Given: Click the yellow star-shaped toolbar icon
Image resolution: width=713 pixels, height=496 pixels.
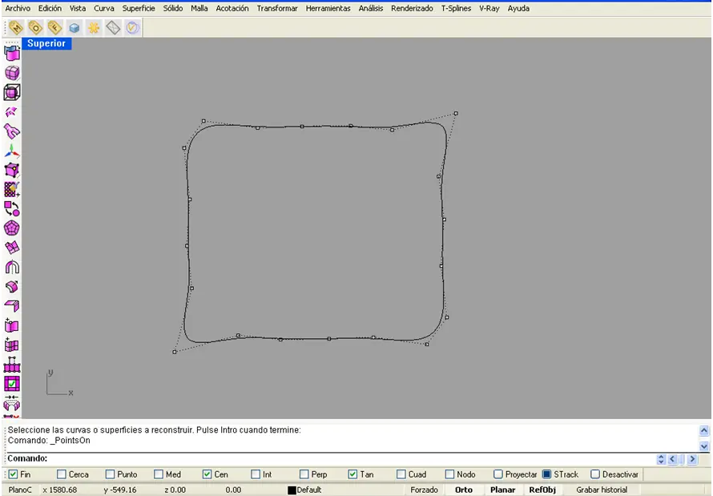Looking at the screenshot, I should [94, 28].
